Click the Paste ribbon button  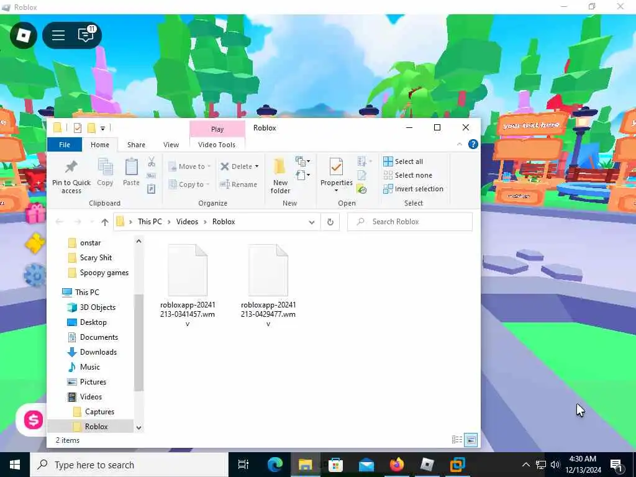[132, 173]
